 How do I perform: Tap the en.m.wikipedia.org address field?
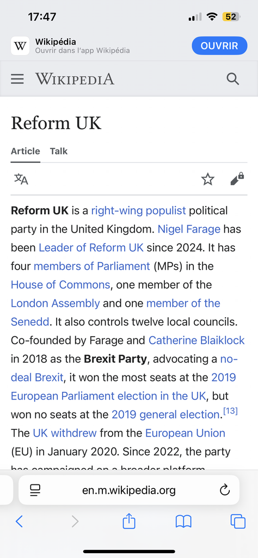[x=129, y=490]
